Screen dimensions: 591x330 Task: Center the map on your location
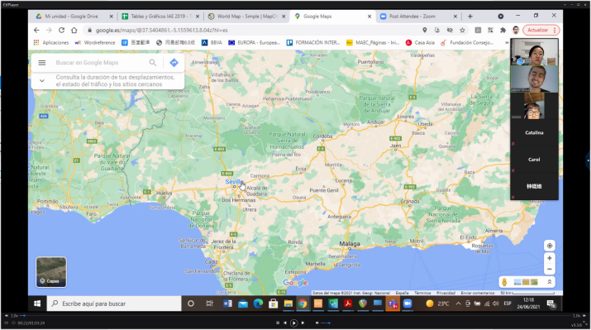pyautogui.click(x=550, y=246)
